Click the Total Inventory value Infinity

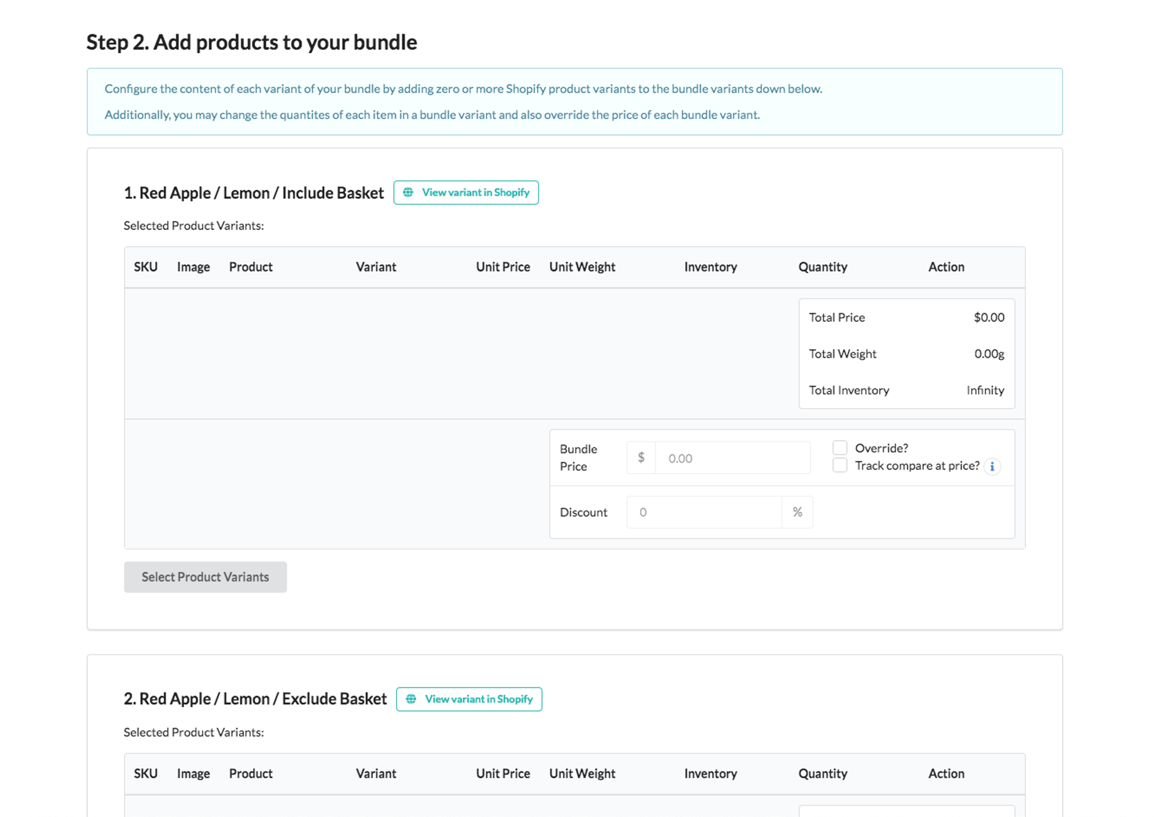985,390
